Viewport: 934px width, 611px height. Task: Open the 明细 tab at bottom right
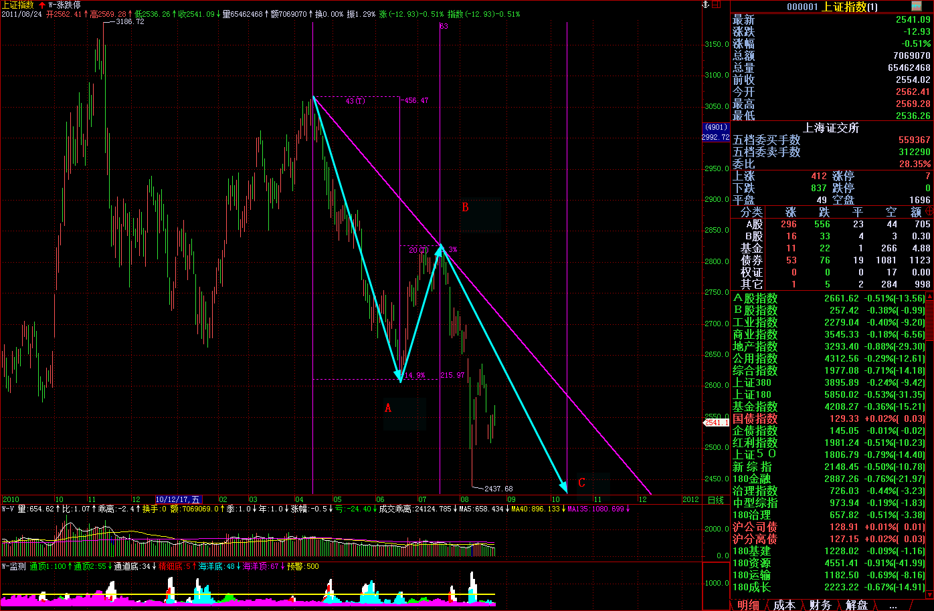coord(748,605)
